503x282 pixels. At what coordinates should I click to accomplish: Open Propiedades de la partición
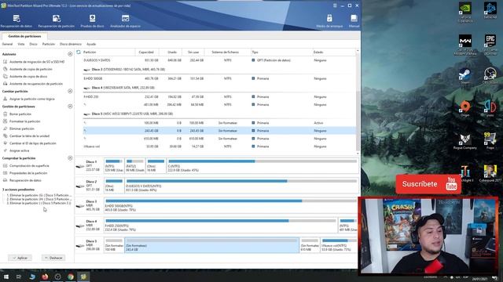click(x=25, y=173)
